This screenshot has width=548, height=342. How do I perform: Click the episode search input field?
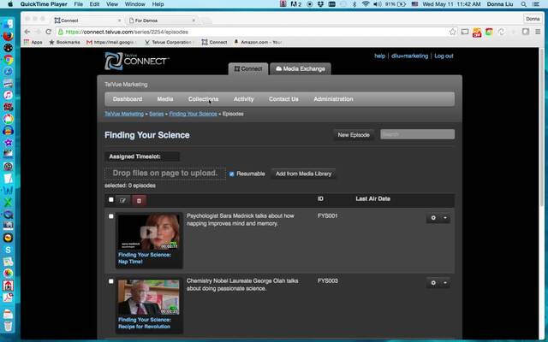click(417, 135)
